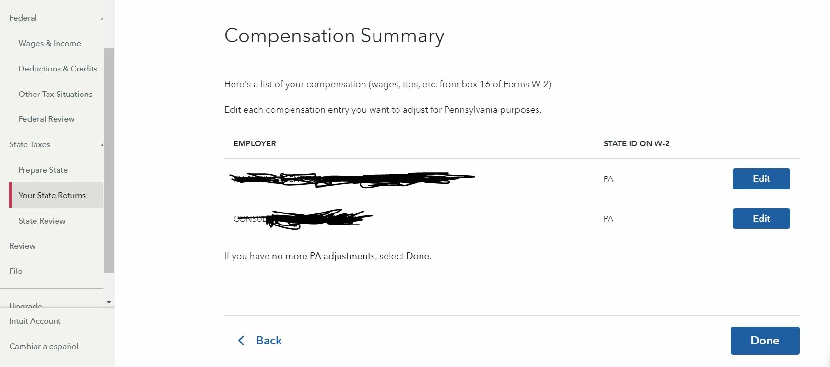
Task: Open State Review page
Action: pos(42,221)
